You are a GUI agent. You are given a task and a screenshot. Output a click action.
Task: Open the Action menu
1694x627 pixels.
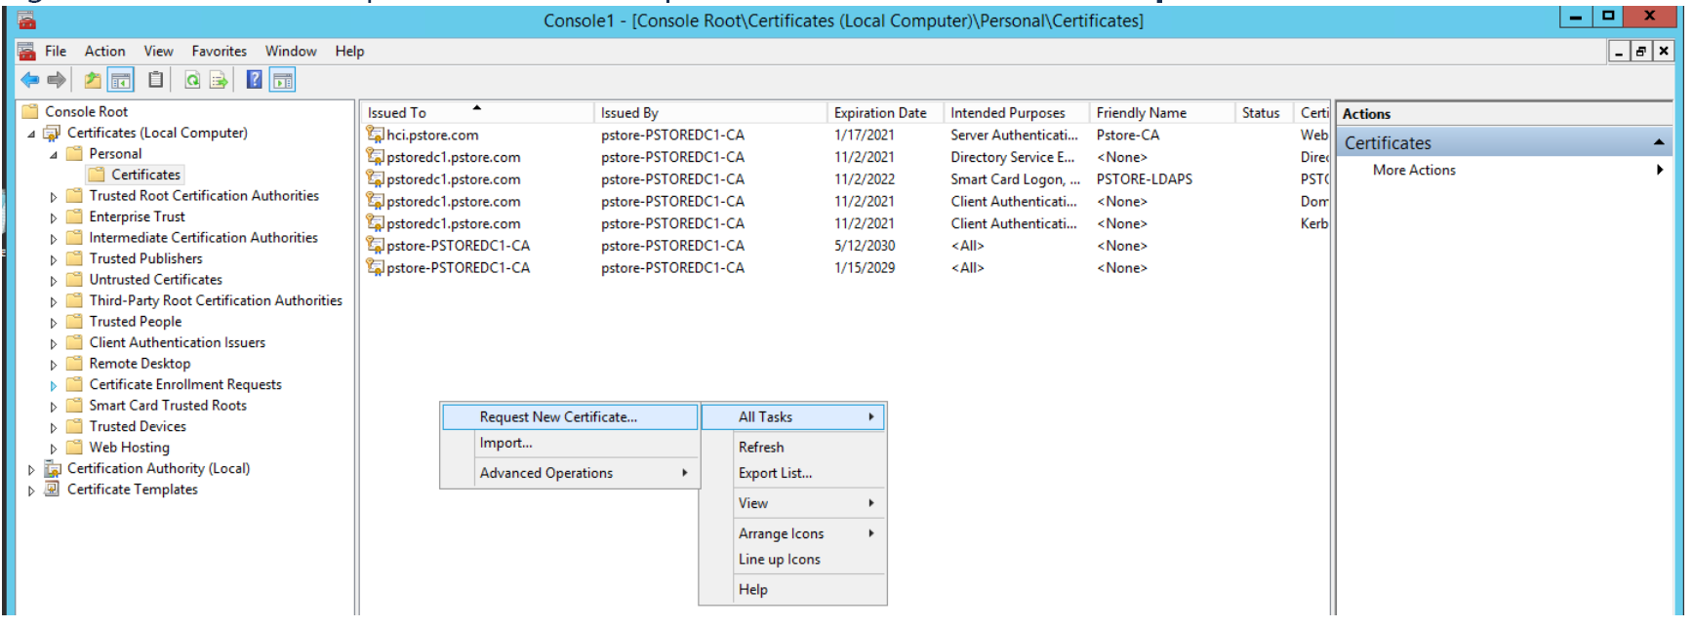pos(104,52)
